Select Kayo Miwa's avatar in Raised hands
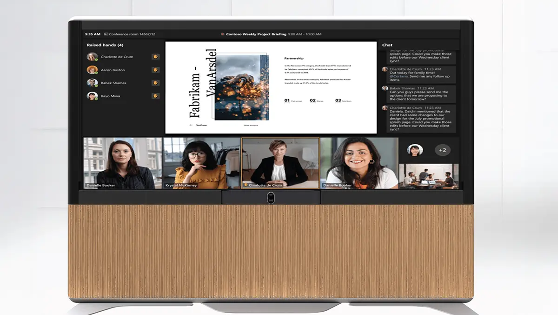Image resolution: width=558 pixels, height=315 pixels. 92,96
